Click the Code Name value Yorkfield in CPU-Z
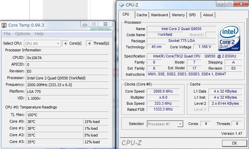Viewport: 249px width, 149px height. [x=165, y=34]
